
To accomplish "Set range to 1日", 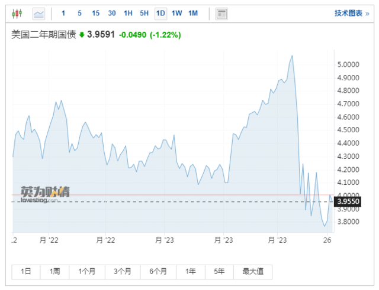I will tap(26, 272).
